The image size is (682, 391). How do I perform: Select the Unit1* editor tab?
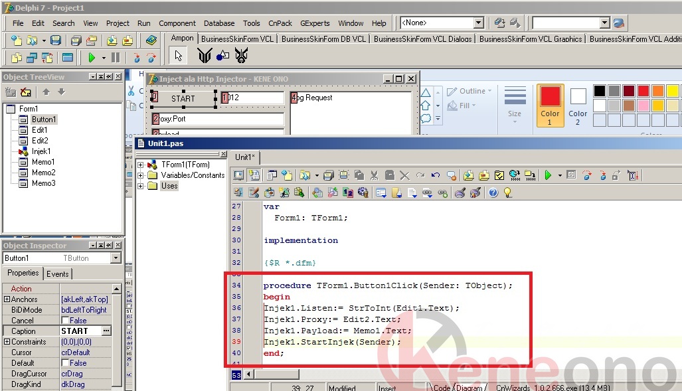245,157
